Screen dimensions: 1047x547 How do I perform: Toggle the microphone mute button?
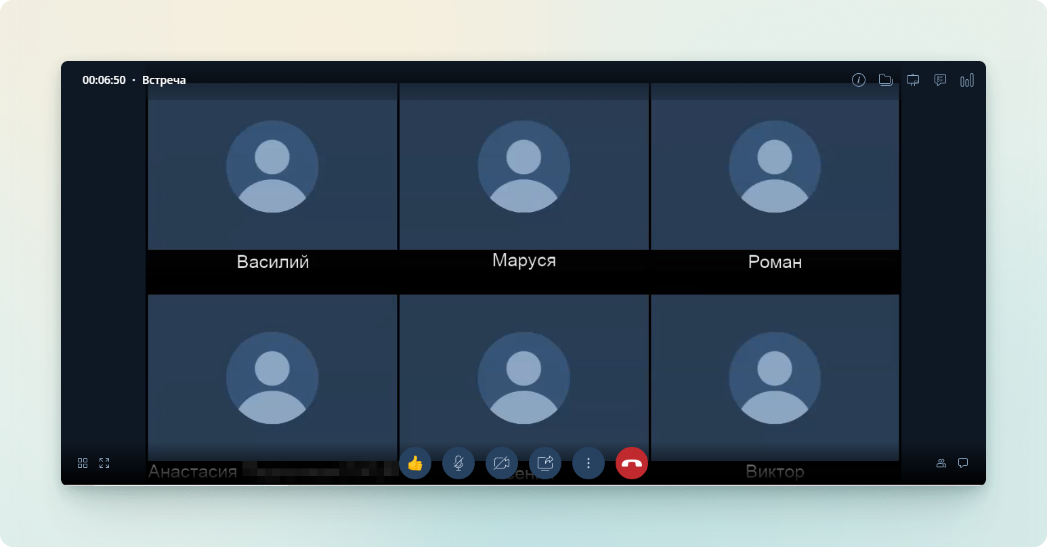pos(458,463)
